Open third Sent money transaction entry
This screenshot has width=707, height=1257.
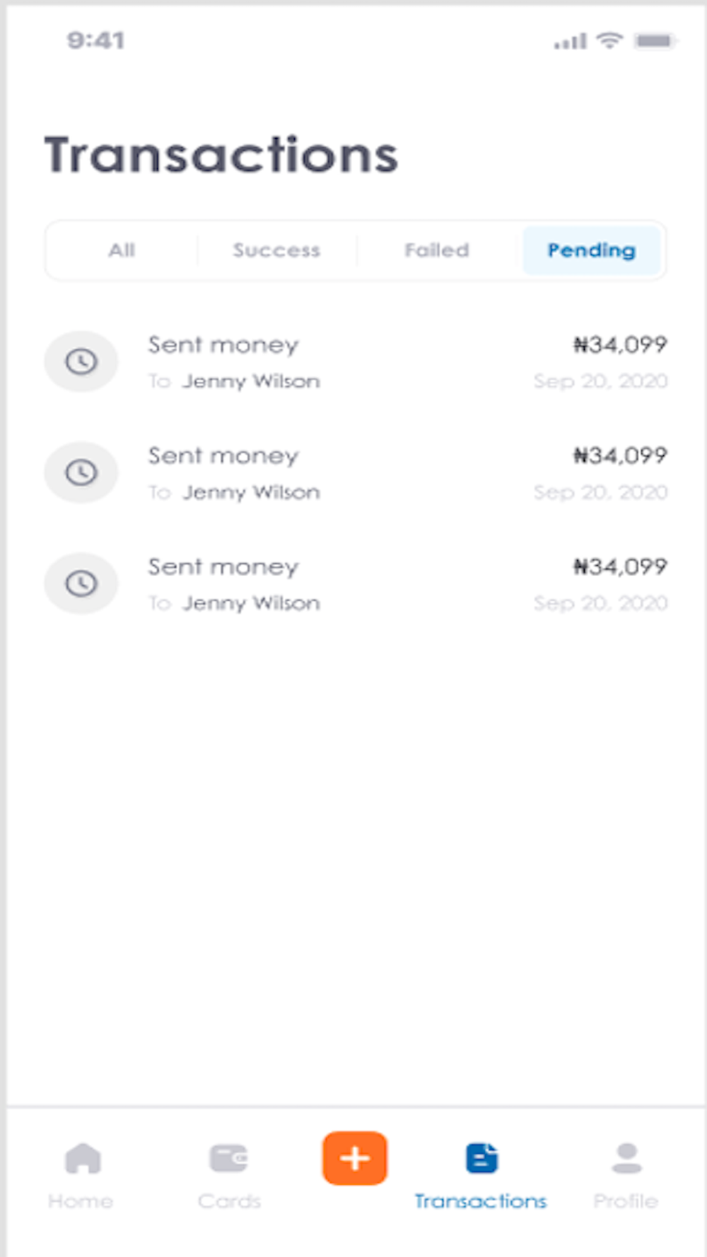[x=356, y=584]
